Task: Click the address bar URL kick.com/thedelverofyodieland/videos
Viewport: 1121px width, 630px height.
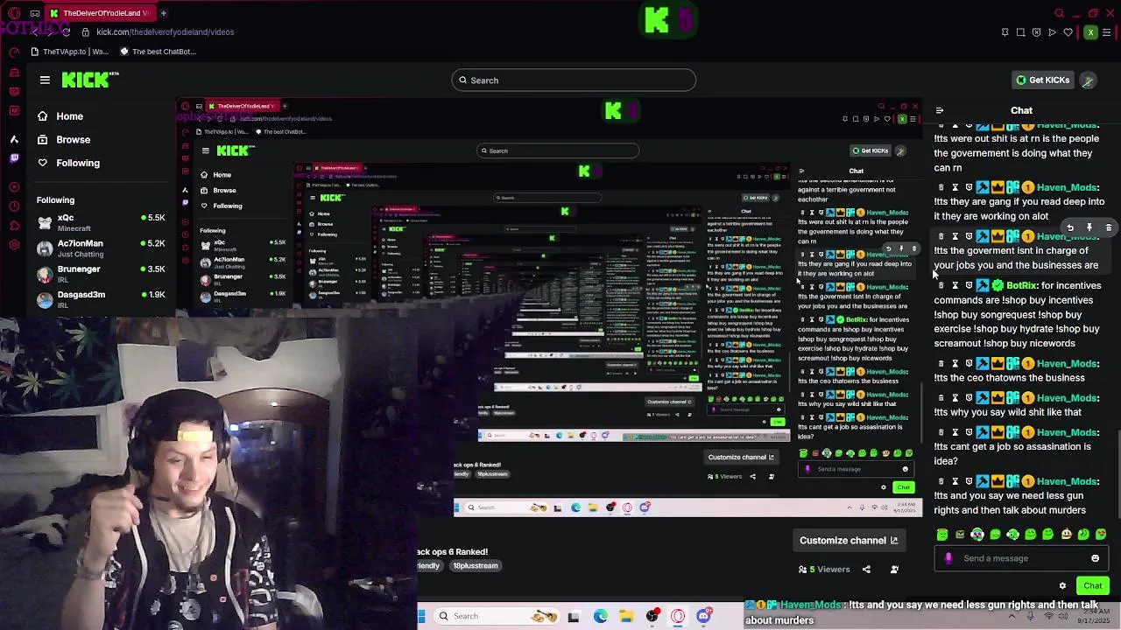Action: point(165,32)
